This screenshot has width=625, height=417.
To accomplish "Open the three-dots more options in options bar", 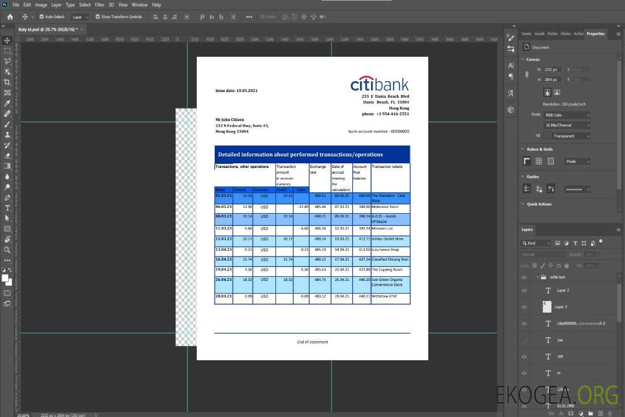I will pyautogui.click(x=249, y=17).
